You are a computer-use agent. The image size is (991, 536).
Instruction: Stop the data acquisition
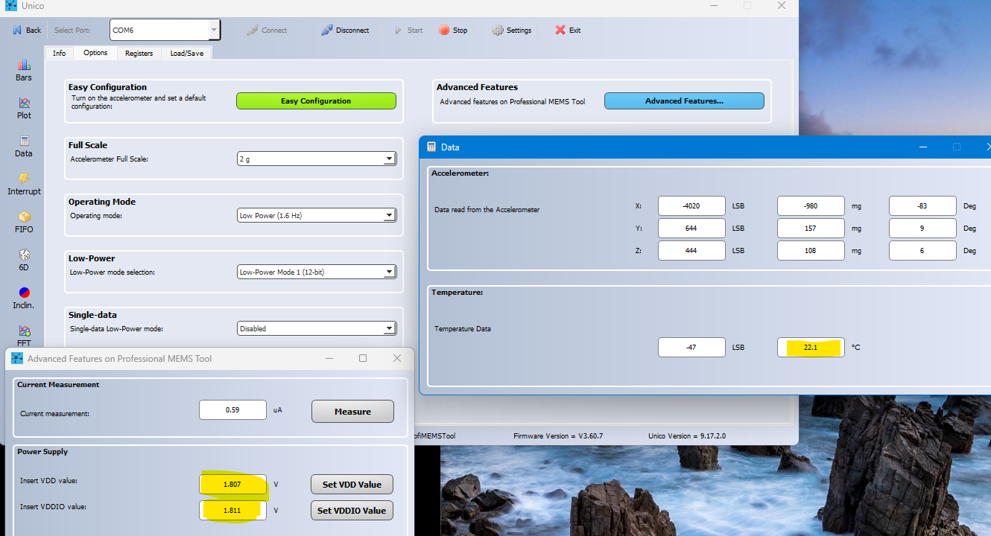click(x=453, y=30)
